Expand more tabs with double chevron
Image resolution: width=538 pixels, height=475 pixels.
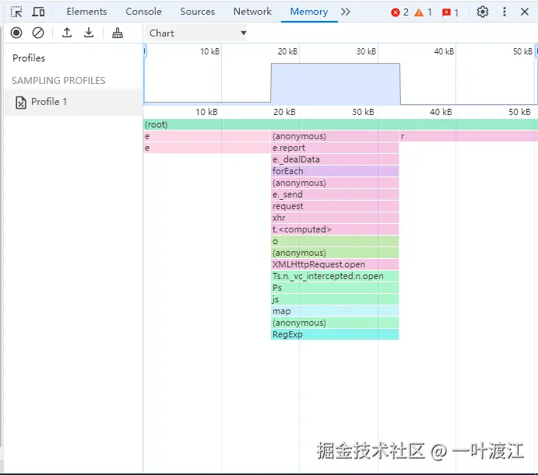[x=346, y=12]
